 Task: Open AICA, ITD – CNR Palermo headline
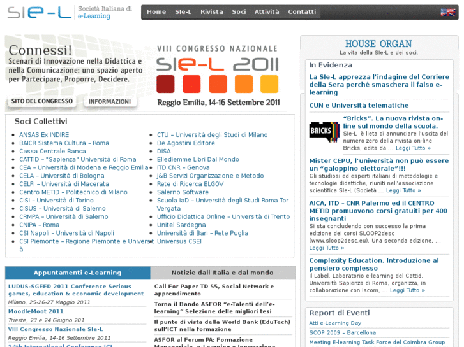pos(378,211)
